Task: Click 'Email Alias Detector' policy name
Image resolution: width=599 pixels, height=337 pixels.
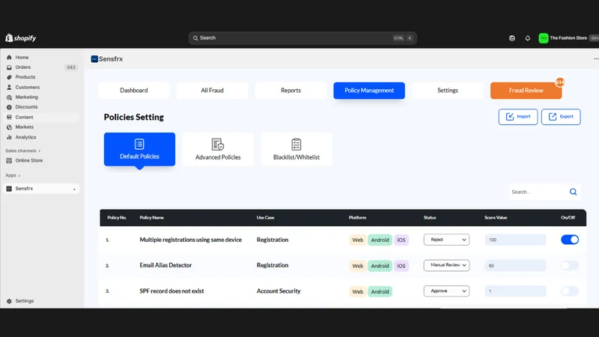Action: coord(165,265)
